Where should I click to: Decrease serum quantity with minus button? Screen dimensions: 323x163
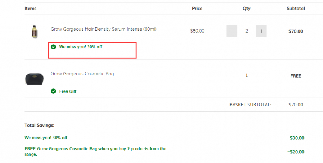[x=232, y=31]
